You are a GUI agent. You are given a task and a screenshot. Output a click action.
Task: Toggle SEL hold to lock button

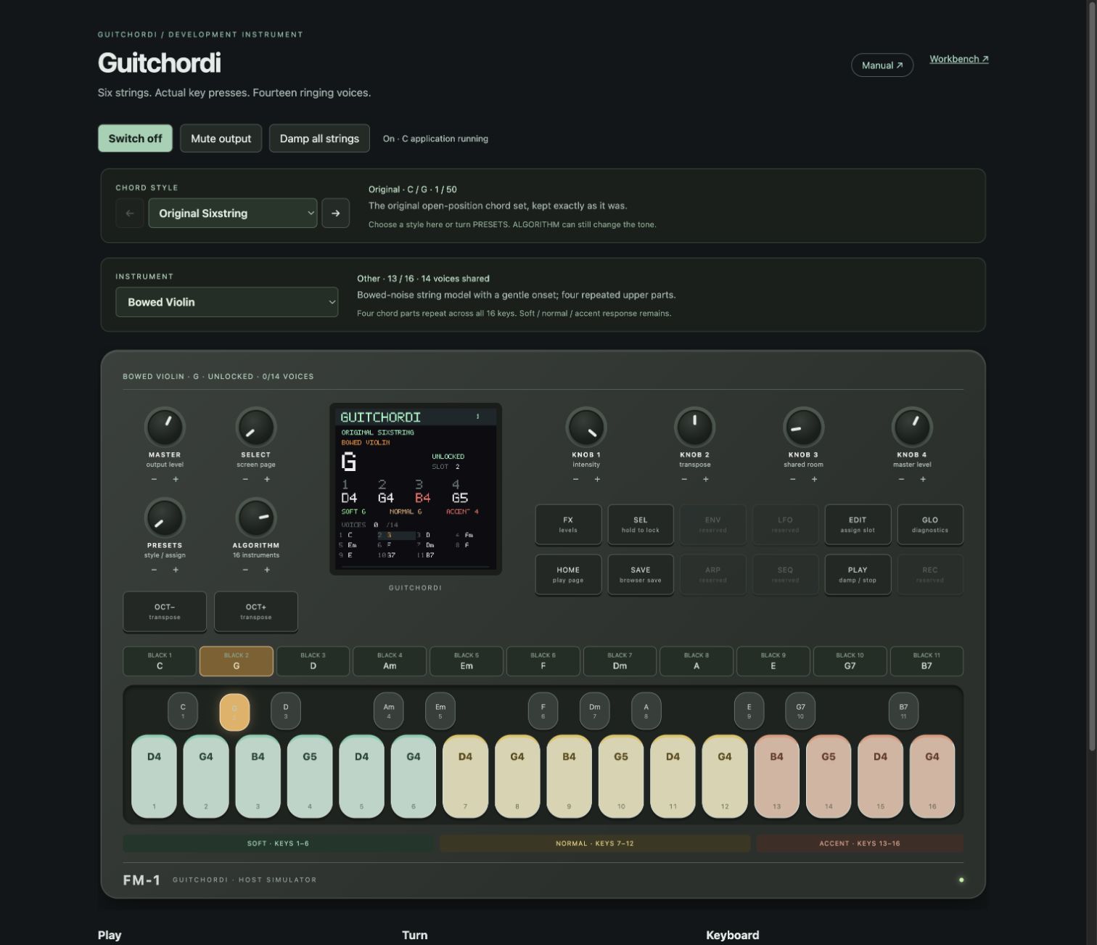point(641,524)
